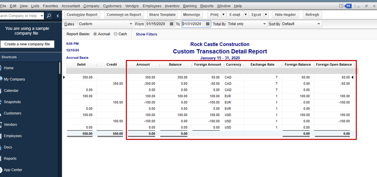Click the Balance column header

(175, 65)
